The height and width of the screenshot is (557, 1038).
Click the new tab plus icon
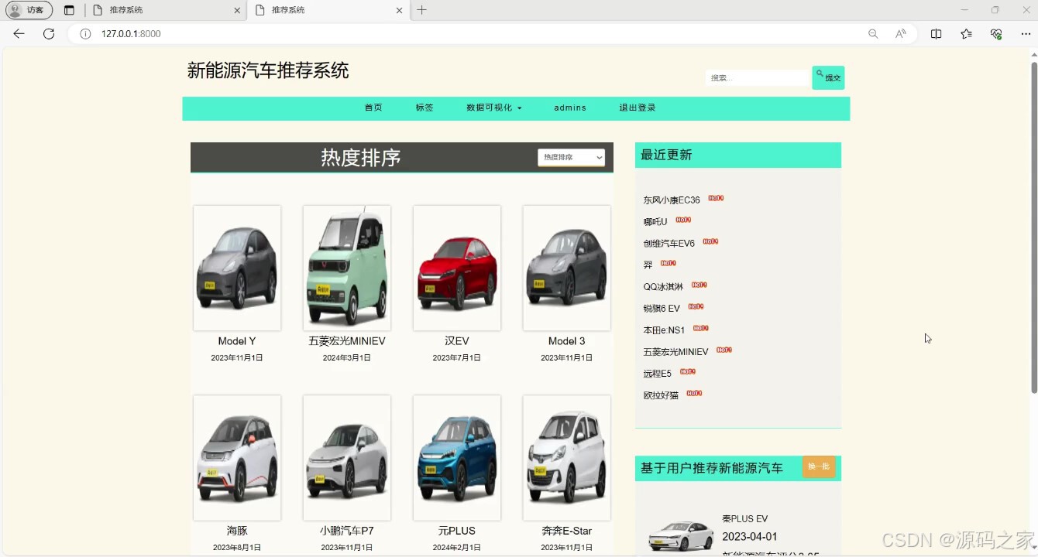421,10
